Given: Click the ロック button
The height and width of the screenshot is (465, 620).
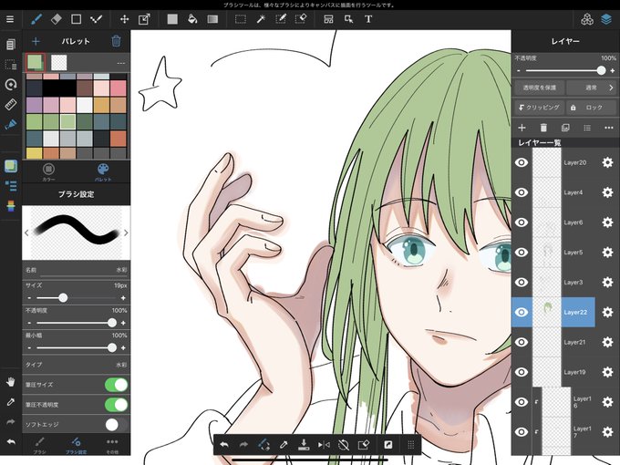Looking at the screenshot, I should pyautogui.click(x=591, y=108).
